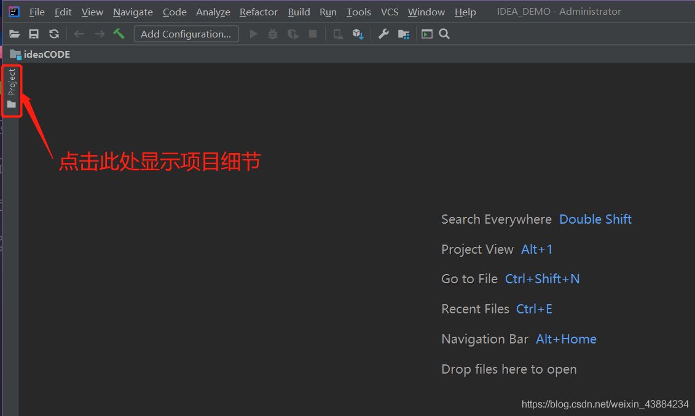Open Settings via the wrench icon
Image resolution: width=695 pixels, height=416 pixels.
[383, 34]
